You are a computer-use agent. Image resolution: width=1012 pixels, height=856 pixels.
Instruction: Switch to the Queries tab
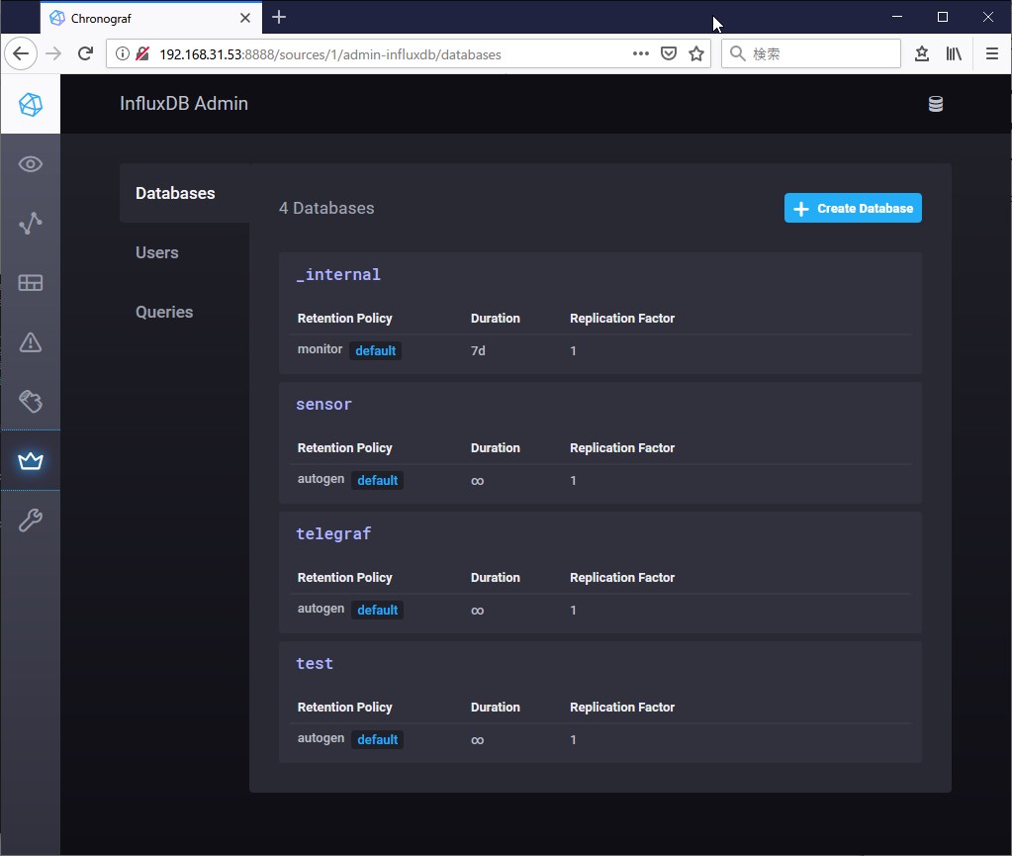(185, 312)
